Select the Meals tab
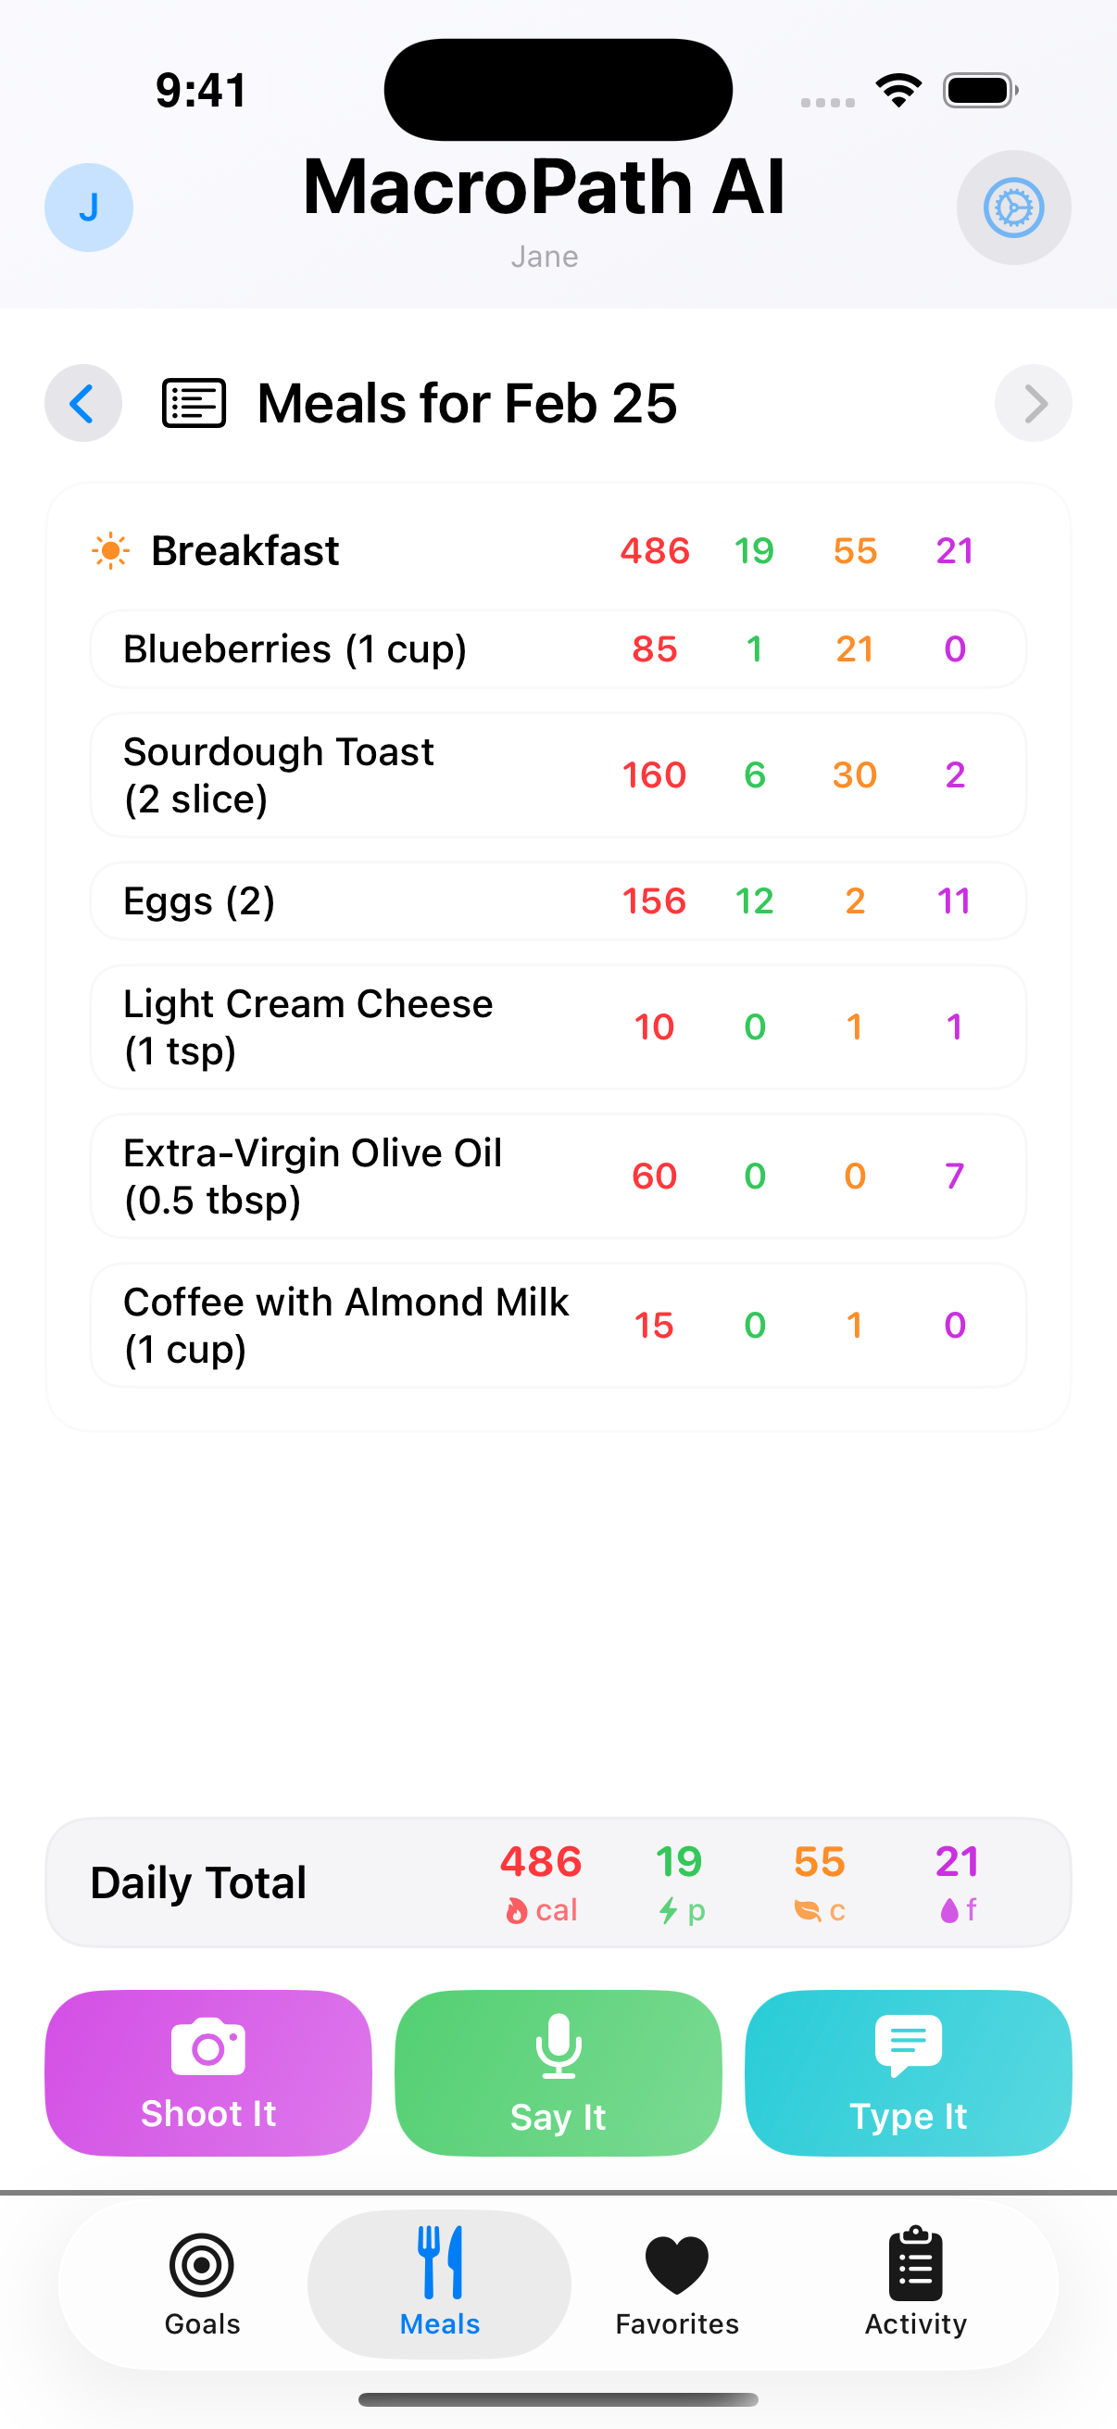 pos(439,2283)
